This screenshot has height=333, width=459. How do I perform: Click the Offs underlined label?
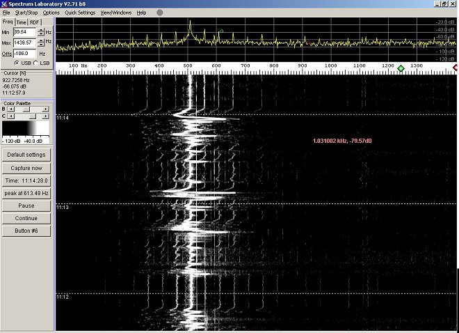(x=7, y=54)
